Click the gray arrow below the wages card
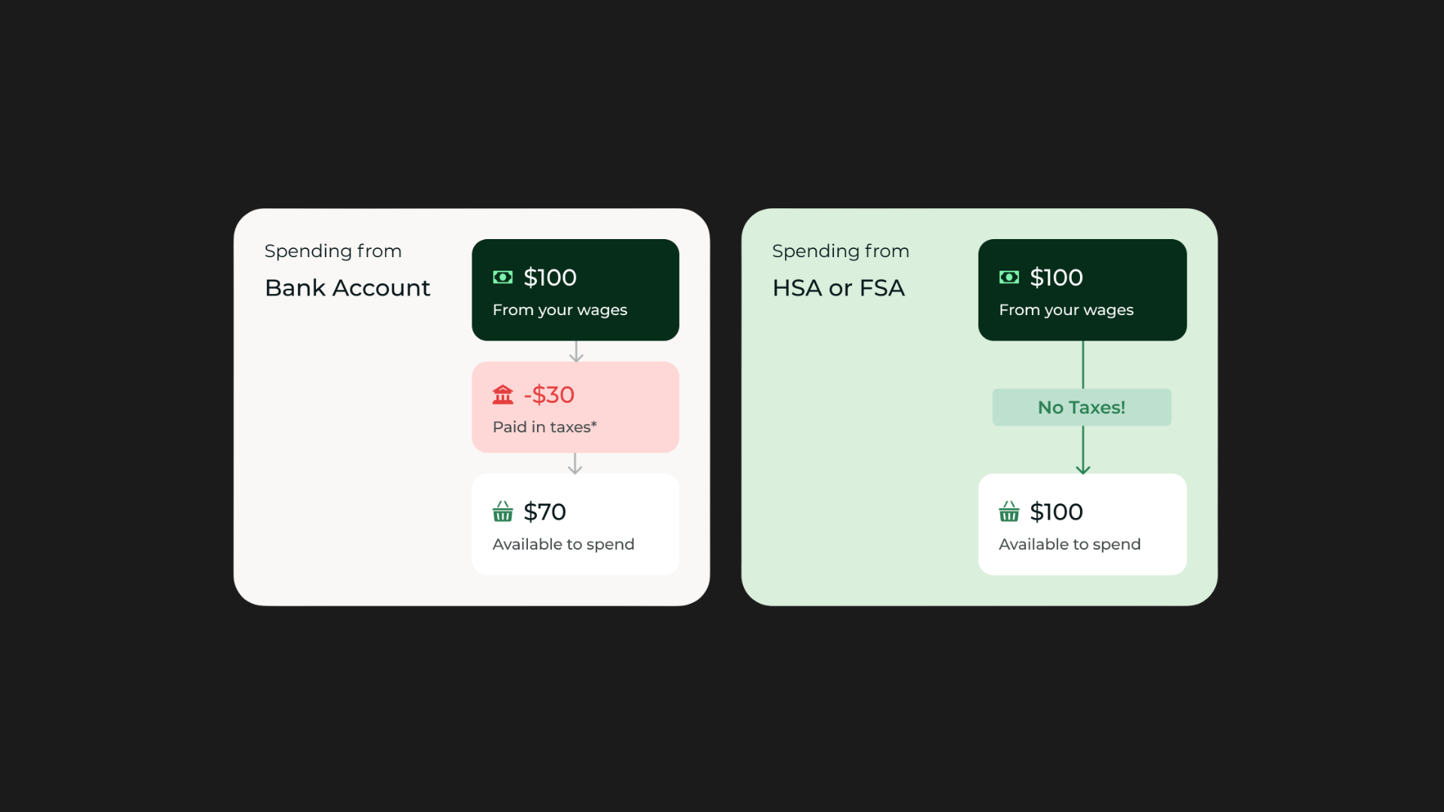Screen dimensions: 1444x812 tap(576, 352)
